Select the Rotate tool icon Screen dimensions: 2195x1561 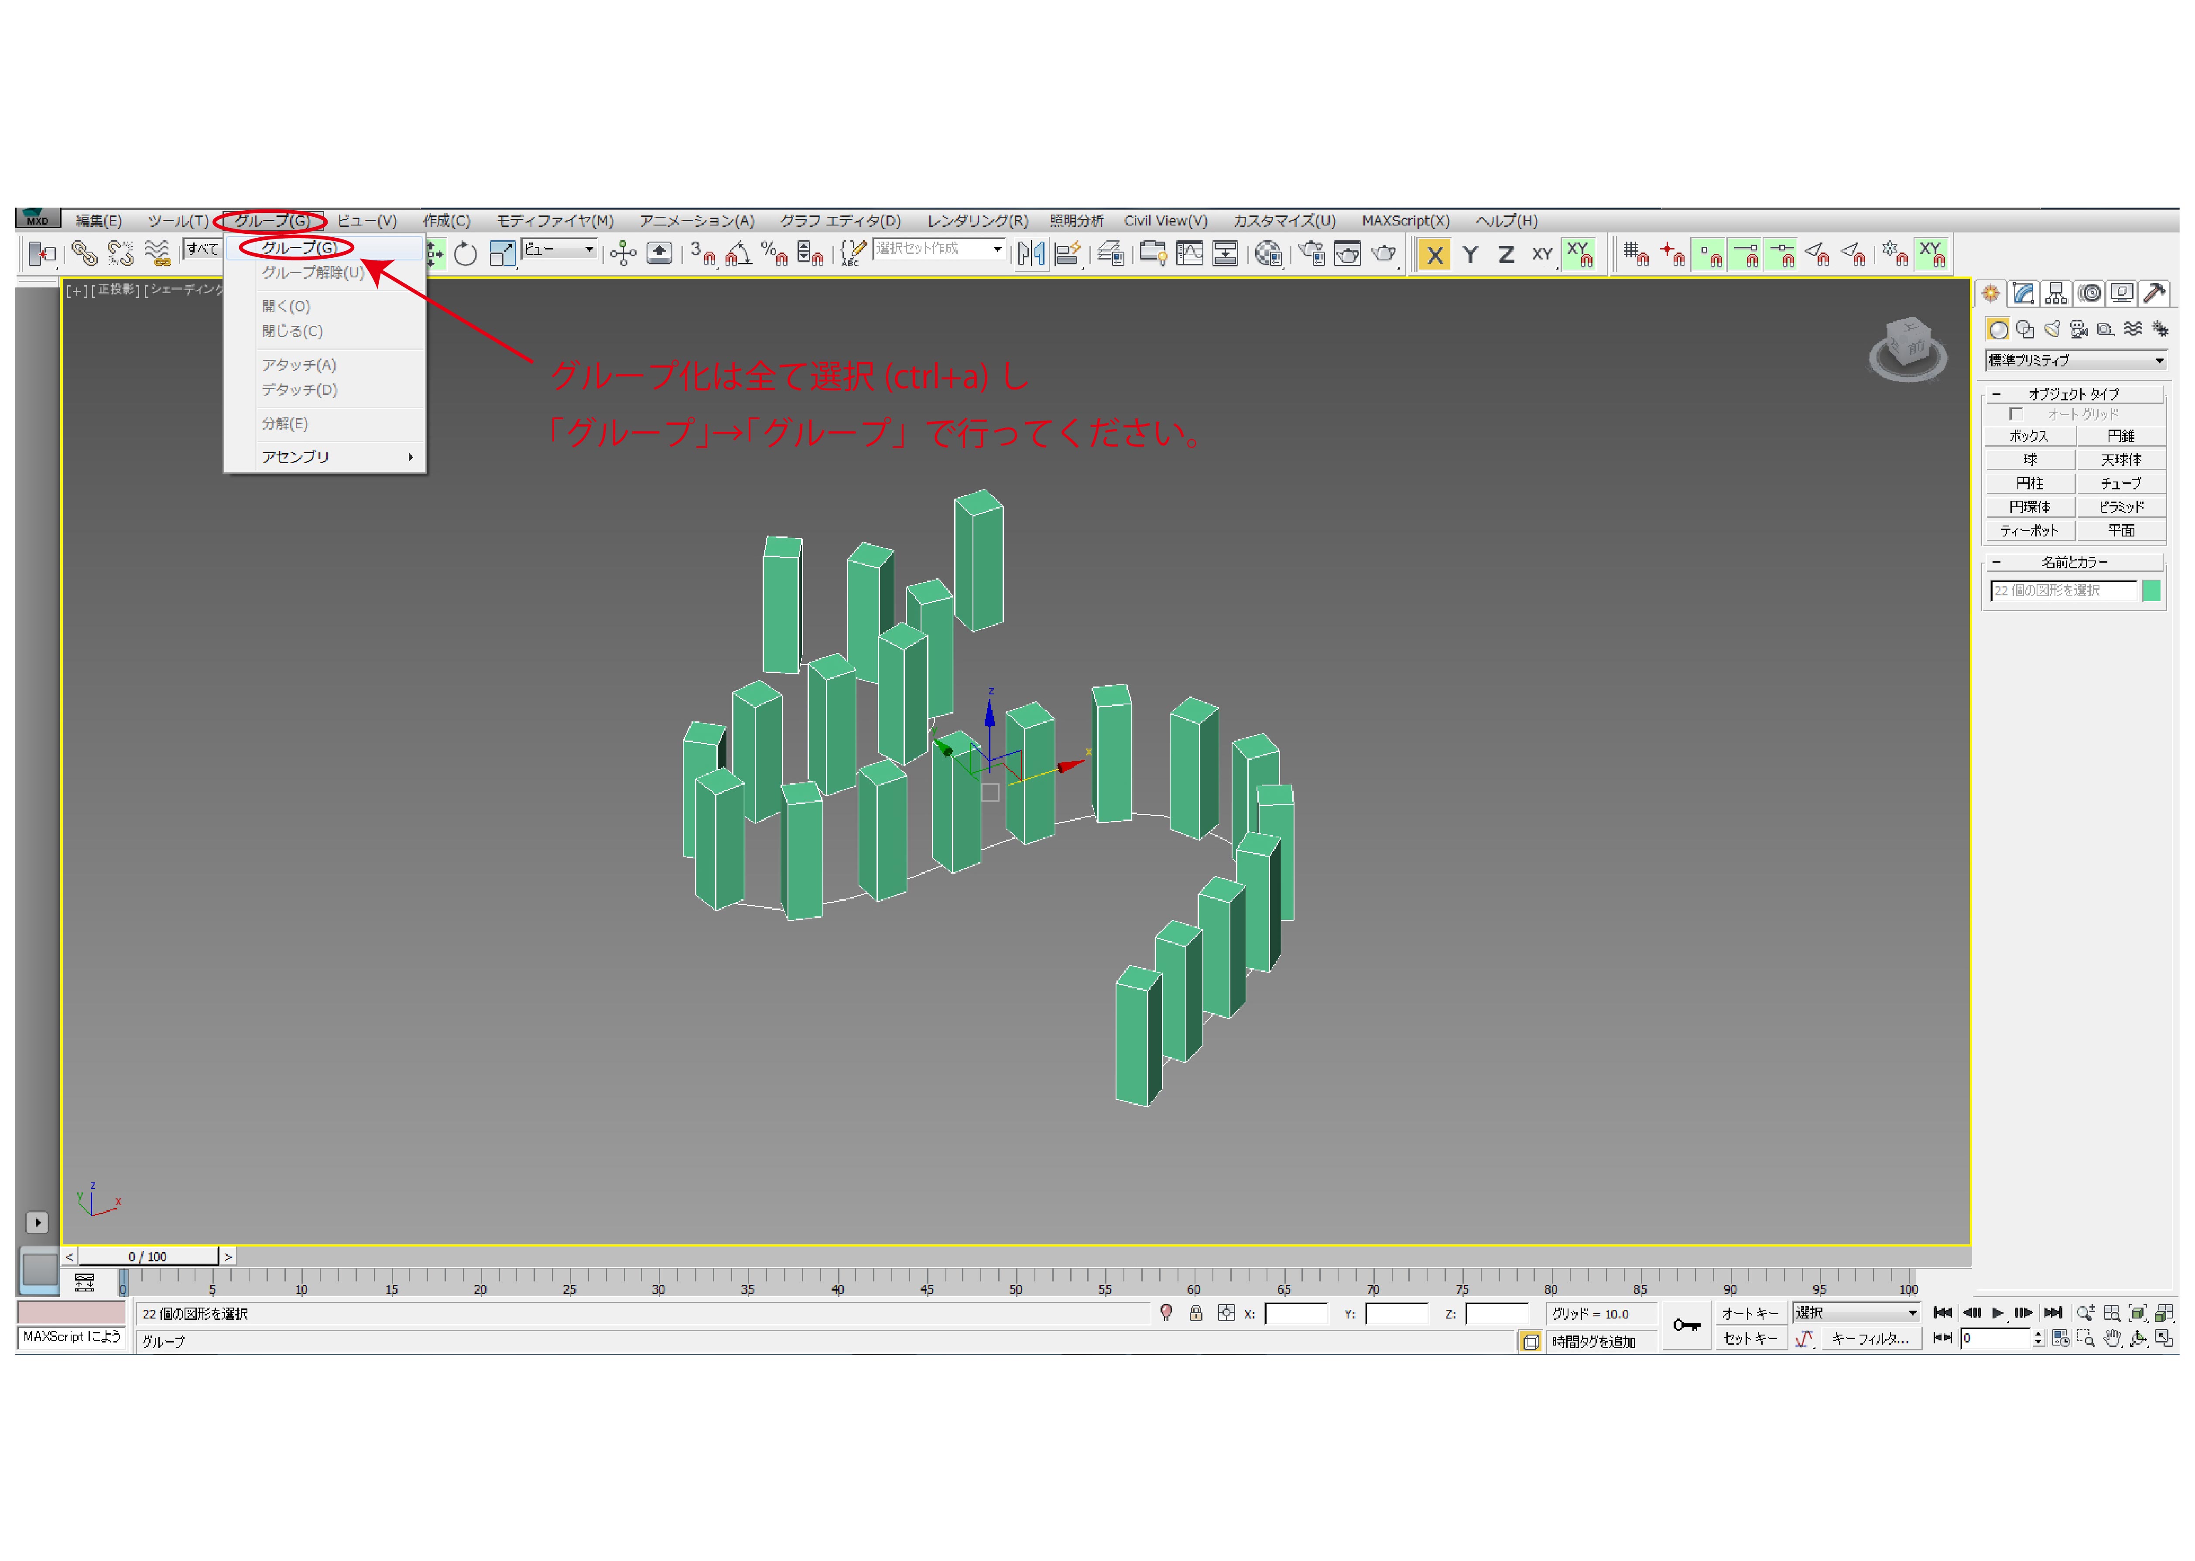pos(466,254)
